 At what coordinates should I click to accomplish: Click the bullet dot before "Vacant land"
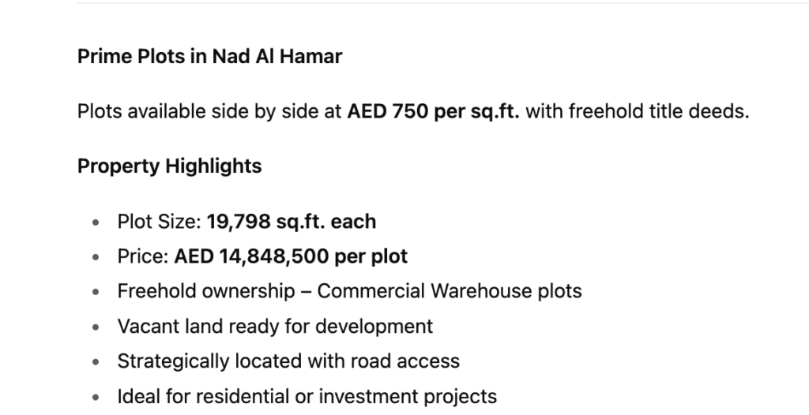[x=96, y=327]
